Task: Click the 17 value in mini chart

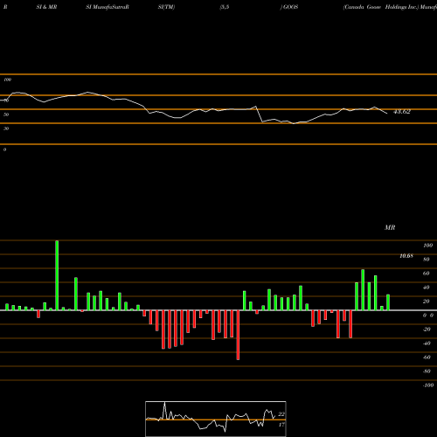Action: coord(281,425)
